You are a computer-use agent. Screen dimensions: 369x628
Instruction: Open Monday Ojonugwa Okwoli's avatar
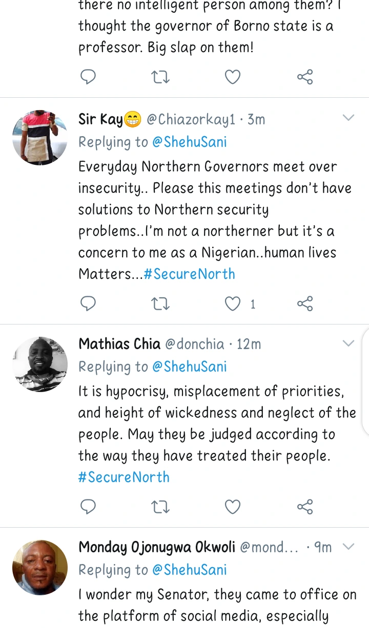pyautogui.click(x=40, y=567)
